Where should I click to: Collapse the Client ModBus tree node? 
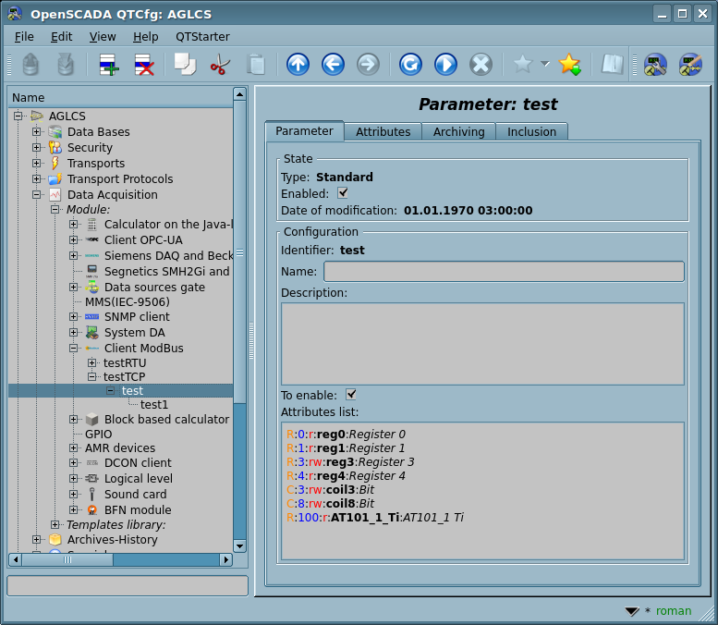(74, 349)
